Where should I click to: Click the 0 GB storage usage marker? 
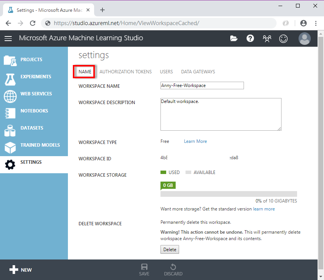168,185
